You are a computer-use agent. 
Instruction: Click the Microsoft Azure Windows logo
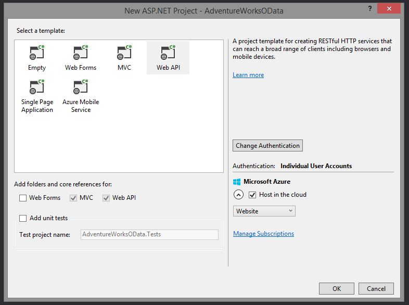[237, 182]
